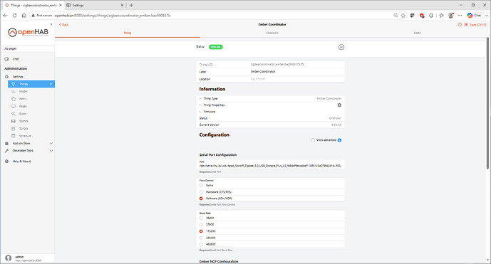Screen dimensions: 491x264
Task: Select Software (XOn/XOff) flow control
Action: pos(201,199)
